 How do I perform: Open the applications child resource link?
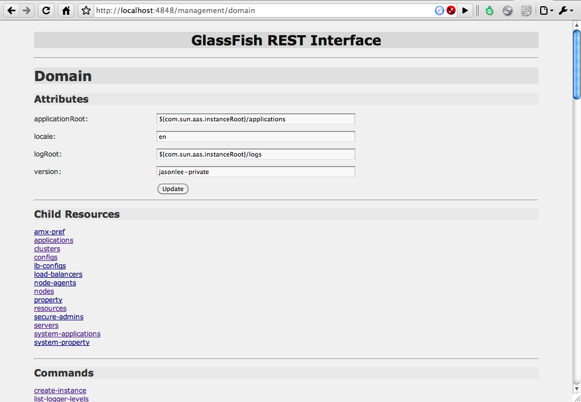(x=54, y=240)
